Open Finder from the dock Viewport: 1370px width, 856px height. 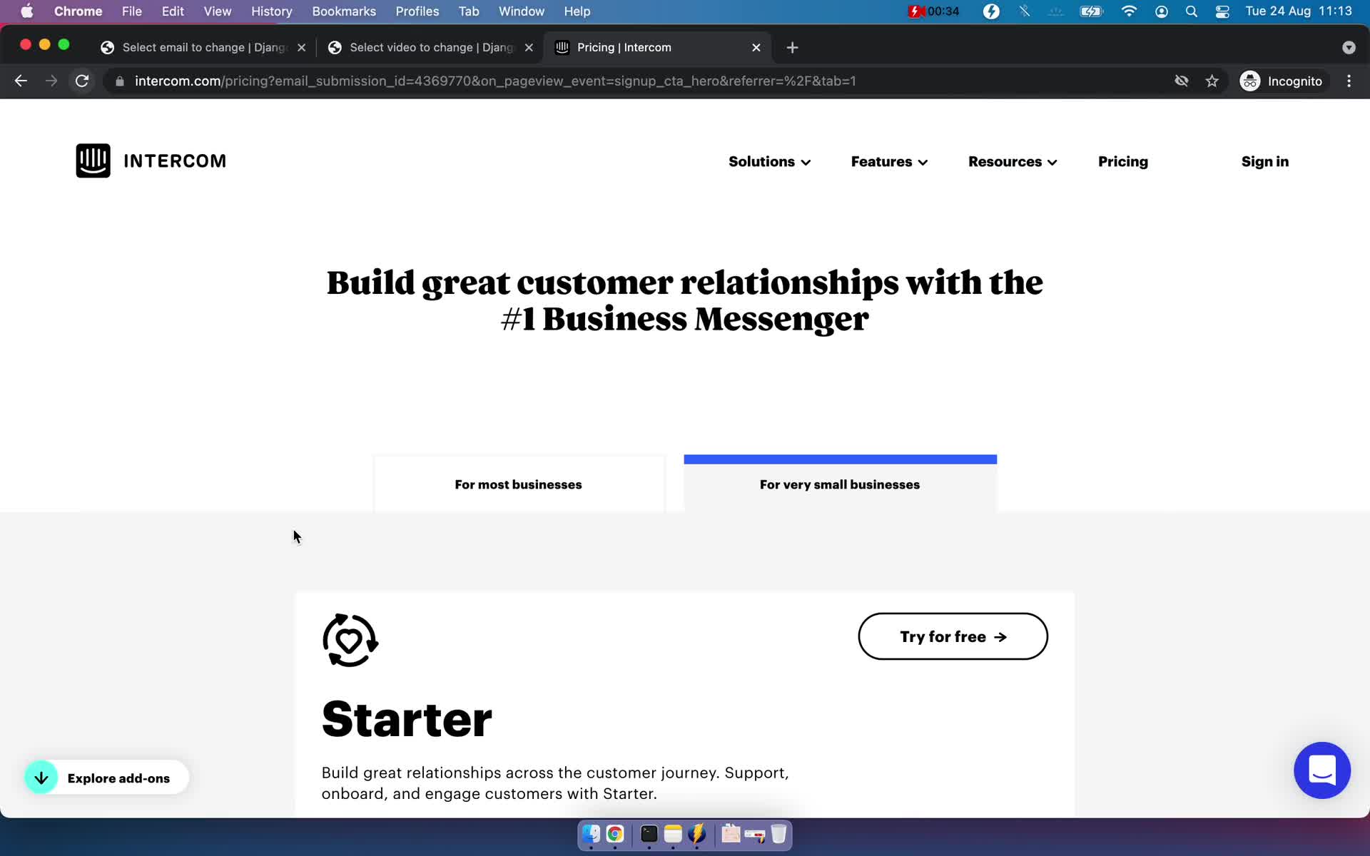point(591,834)
